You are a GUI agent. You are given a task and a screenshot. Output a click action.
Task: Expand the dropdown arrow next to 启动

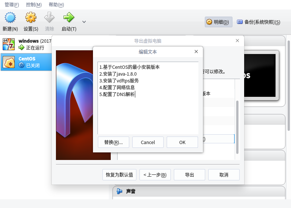tap(84, 22)
